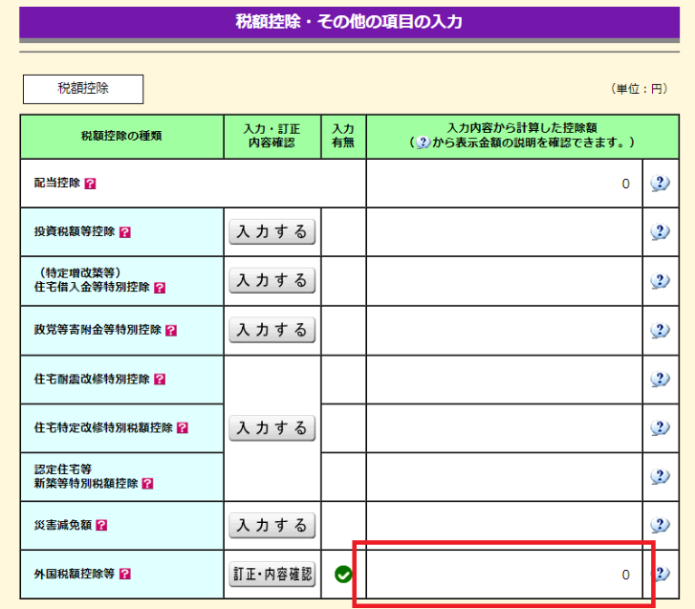Screen dimensions: 695x609
Task: Click red help icon beside 投資税額等控除
Action: point(125,232)
